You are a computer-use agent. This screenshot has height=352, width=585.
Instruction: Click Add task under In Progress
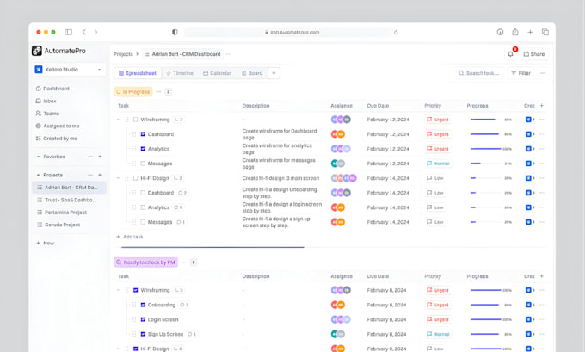pyautogui.click(x=129, y=237)
